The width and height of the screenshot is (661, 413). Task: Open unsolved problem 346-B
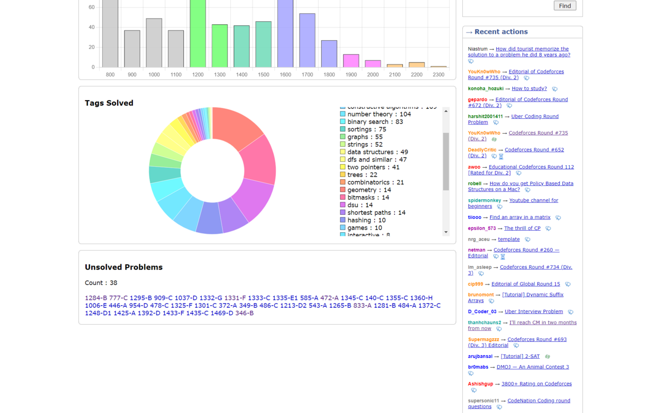pyautogui.click(x=244, y=313)
